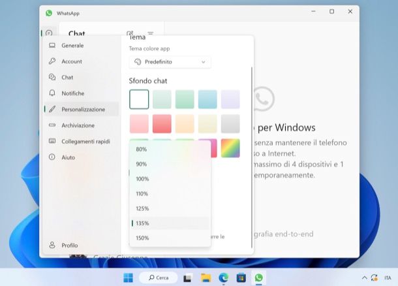Minimize the WhatsApp window
Image resolution: width=398 pixels, height=286 pixels.
tap(313, 12)
